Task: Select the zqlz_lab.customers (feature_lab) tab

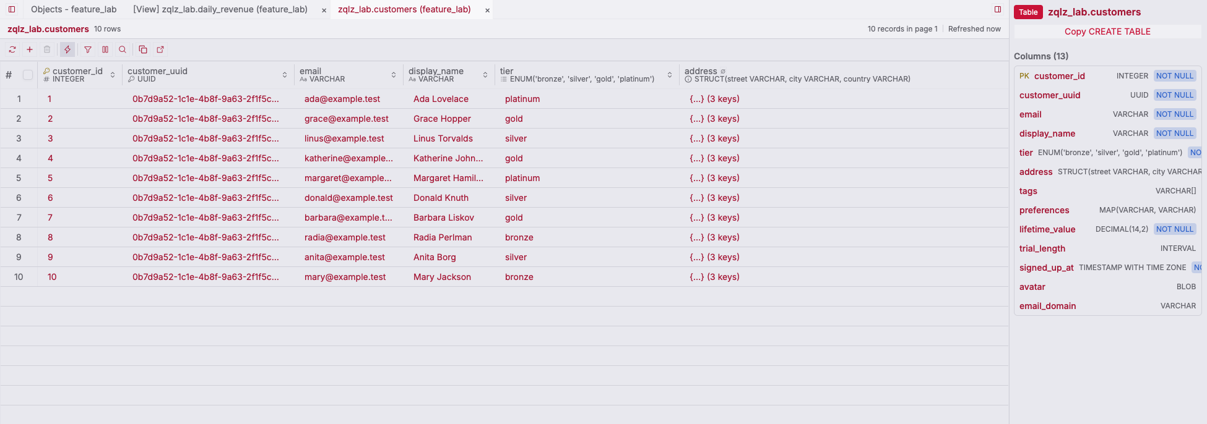Action: click(404, 9)
